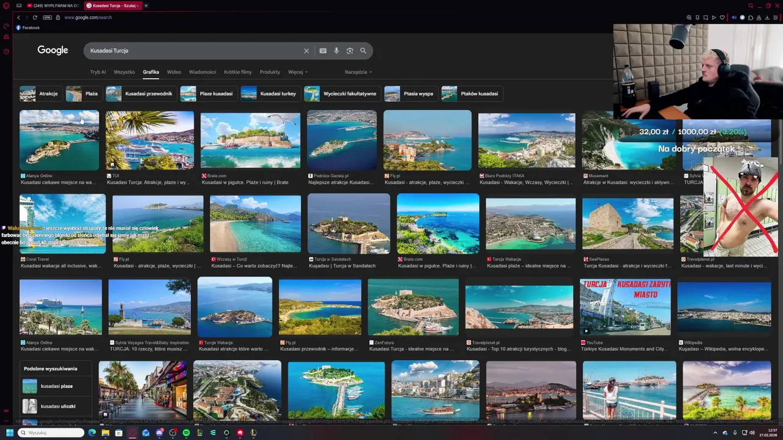Toggle tab audio with the speaker icon

tap(734, 17)
